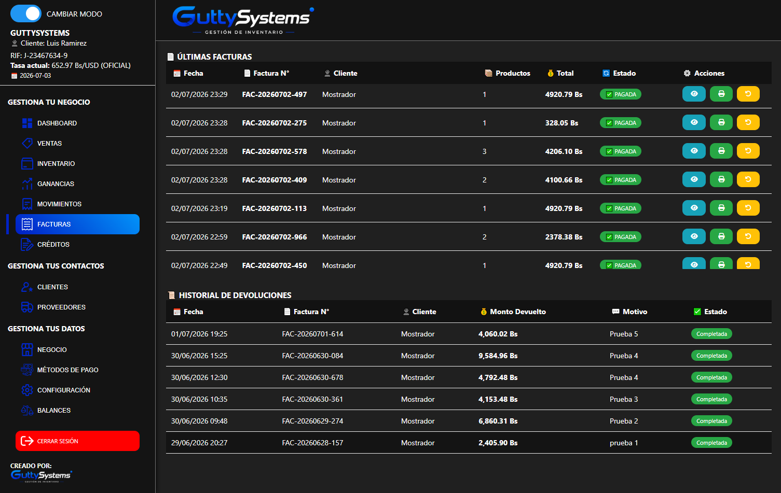View invoice FAC-20260702-497 with eye button
Viewport: 781px width, 493px height.
[x=694, y=94]
